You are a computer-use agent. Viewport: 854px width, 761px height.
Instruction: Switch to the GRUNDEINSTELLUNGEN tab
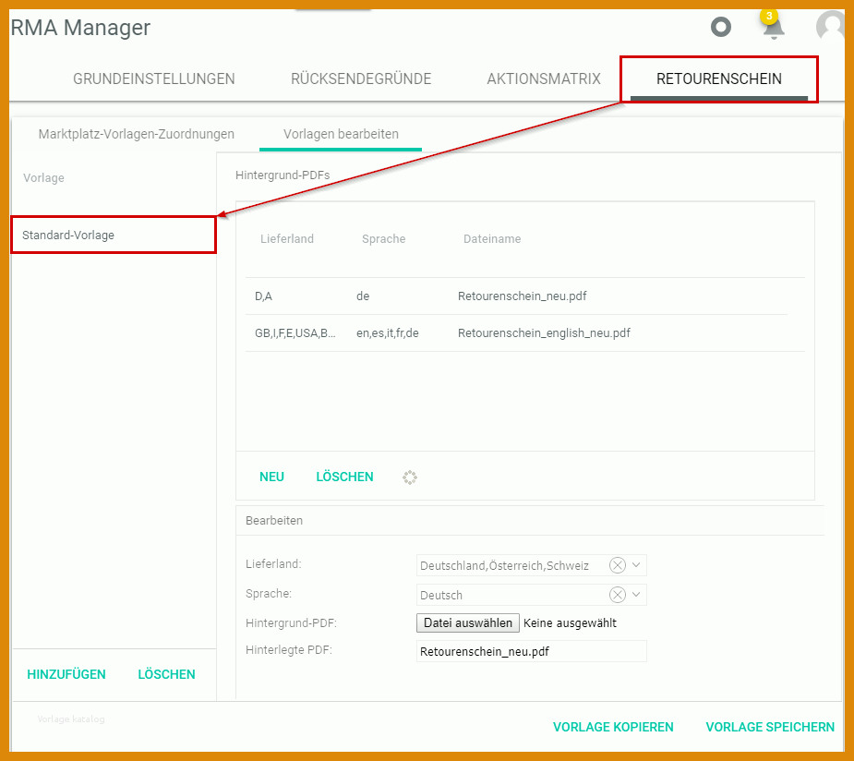coord(154,79)
